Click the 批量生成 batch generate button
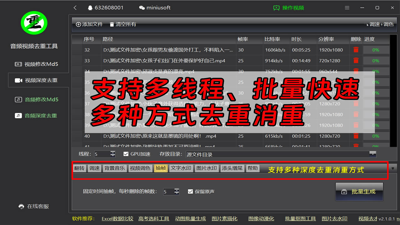This screenshot has height=225, width=400. (x=359, y=192)
